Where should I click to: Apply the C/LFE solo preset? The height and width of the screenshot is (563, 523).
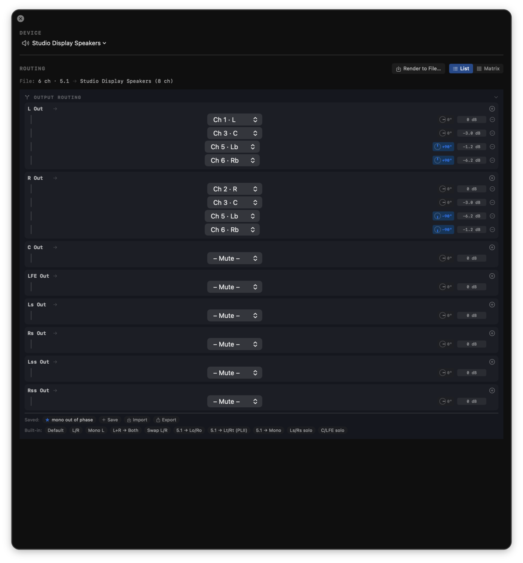(x=332, y=430)
